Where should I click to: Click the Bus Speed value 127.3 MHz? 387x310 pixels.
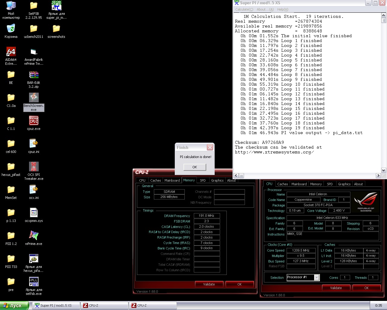click(301, 261)
